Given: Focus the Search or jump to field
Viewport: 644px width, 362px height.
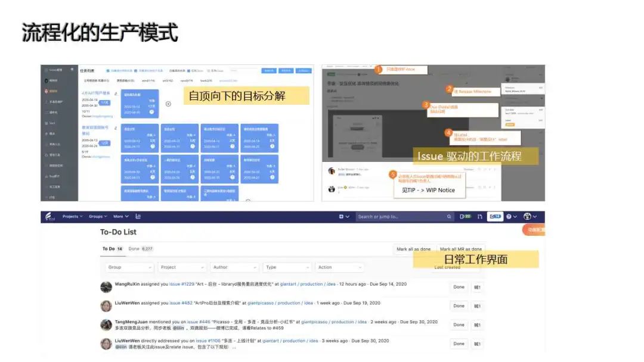Looking at the screenshot, I should pos(404,217).
